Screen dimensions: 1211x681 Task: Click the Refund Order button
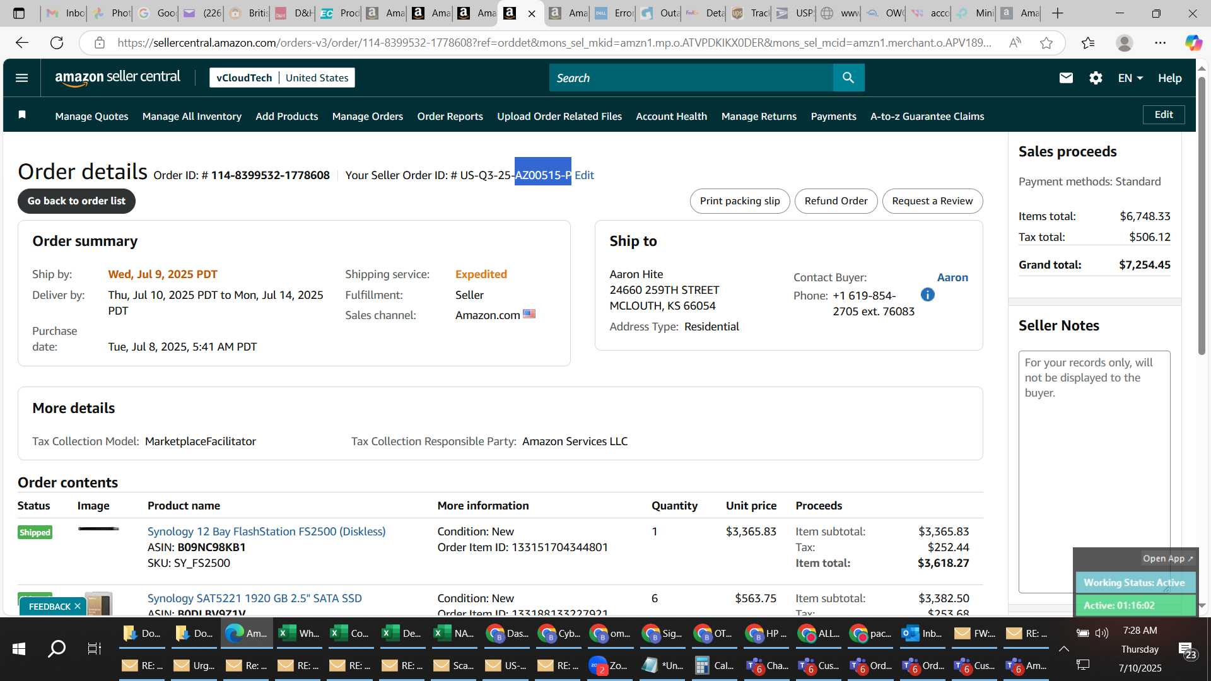(836, 201)
